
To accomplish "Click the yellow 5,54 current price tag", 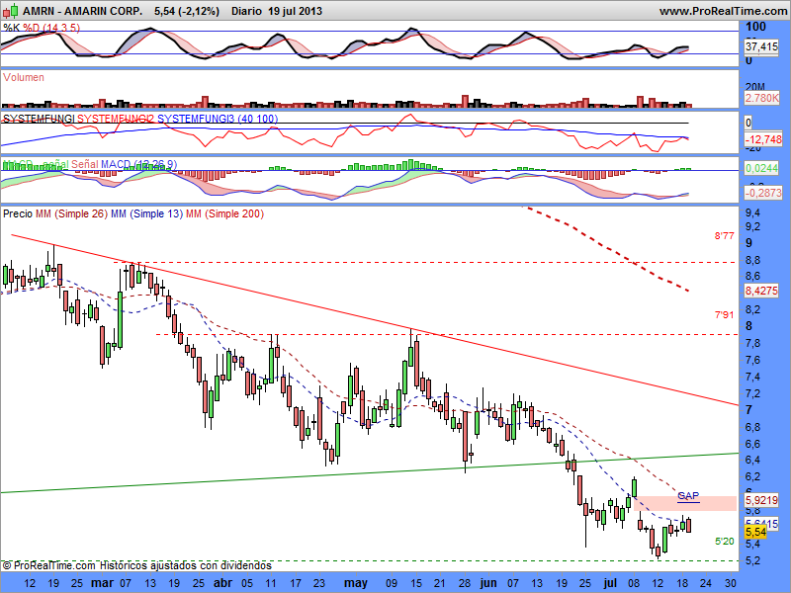I will point(755,533).
